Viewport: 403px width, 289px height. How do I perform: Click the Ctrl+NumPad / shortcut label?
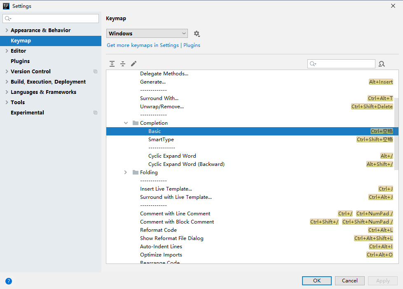coord(375,214)
